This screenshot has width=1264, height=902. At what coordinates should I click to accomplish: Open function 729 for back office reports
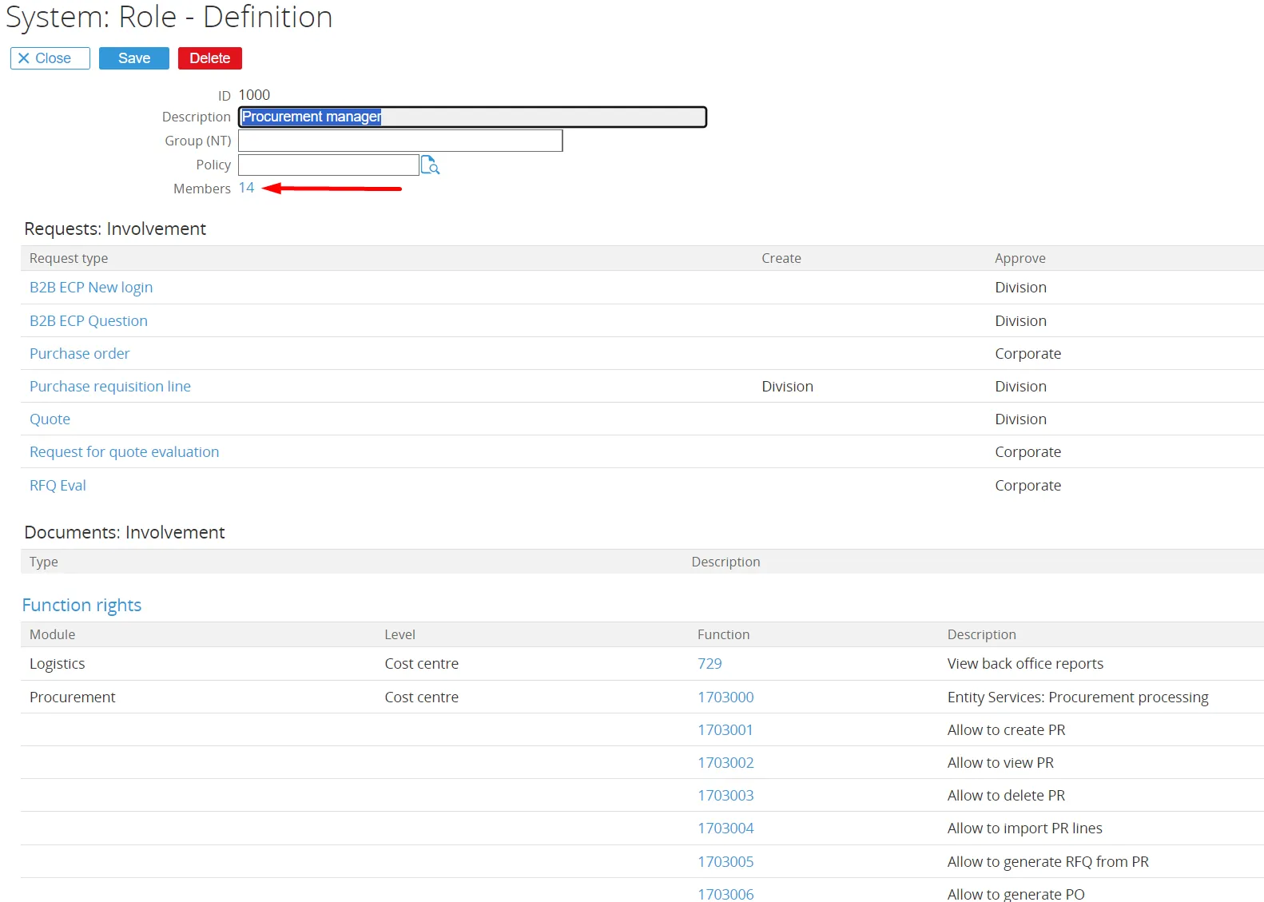click(x=710, y=664)
